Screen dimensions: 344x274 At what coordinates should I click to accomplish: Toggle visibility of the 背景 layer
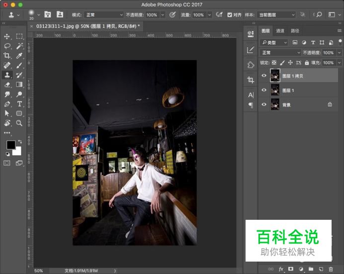[264, 104]
